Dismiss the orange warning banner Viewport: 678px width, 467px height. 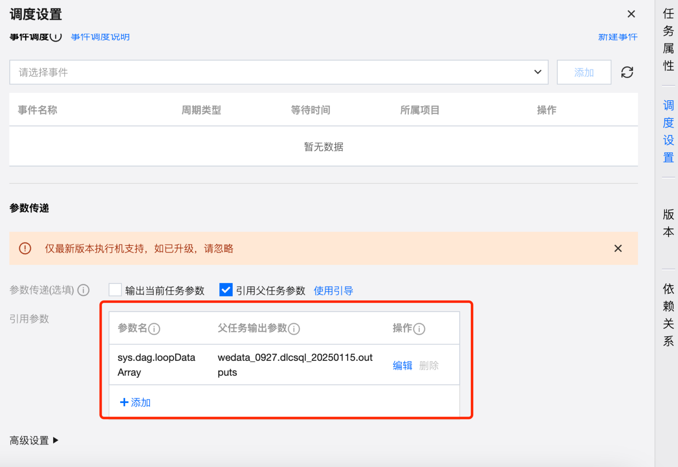(618, 249)
